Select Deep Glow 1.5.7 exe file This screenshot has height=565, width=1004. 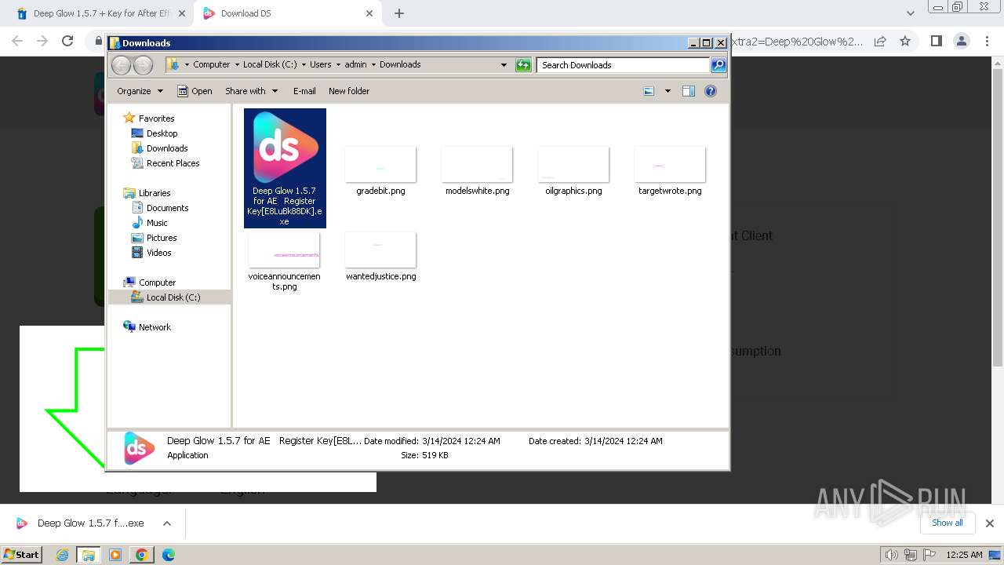point(285,168)
